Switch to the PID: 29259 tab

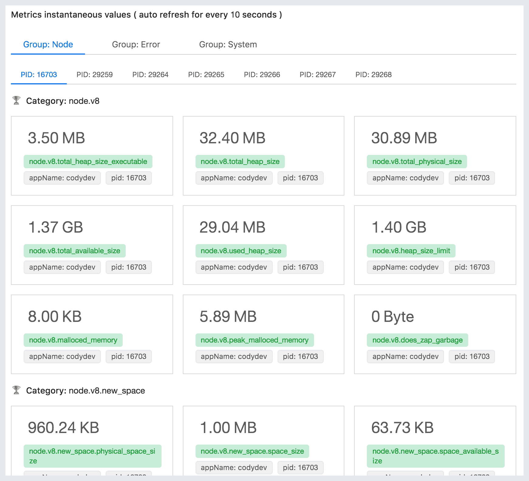[x=94, y=75]
